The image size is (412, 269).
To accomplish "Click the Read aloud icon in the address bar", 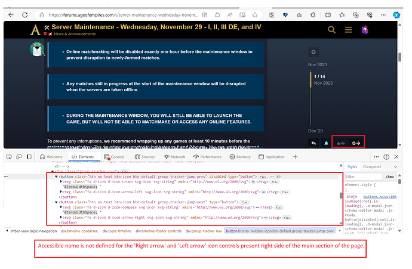I will point(230,15).
